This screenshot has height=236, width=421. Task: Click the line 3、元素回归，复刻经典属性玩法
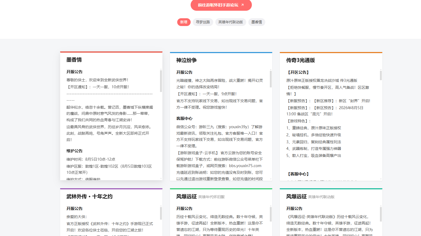314,142
